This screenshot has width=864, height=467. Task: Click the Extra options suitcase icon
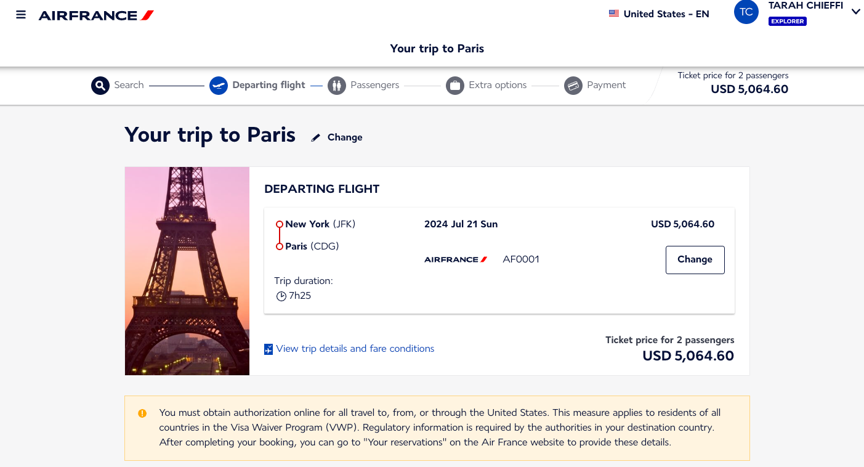pyautogui.click(x=454, y=85)
